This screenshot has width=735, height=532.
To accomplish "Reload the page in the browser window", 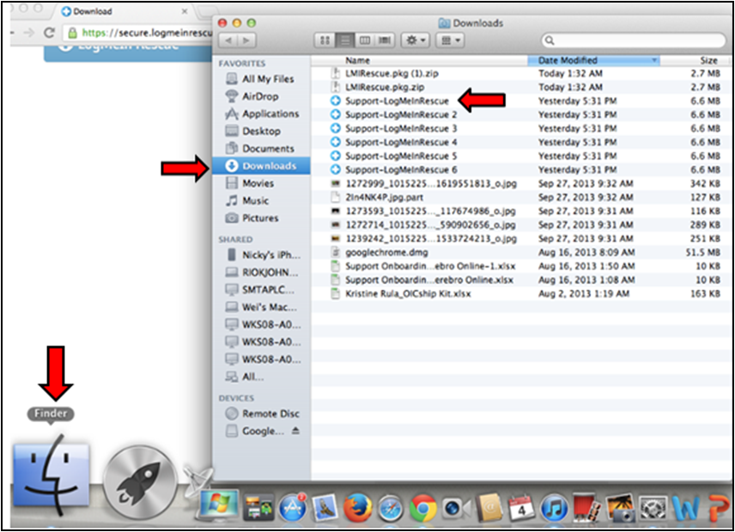I will (x=49, y=33).
